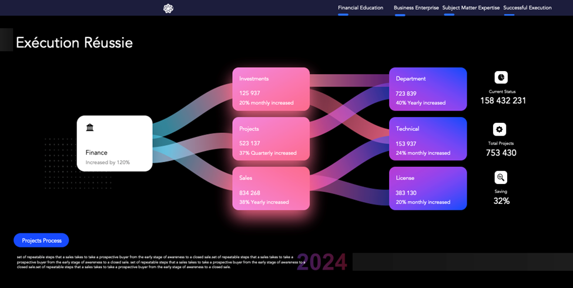Viewport: 573px width, 288px height.
Task: Click the Exécution Réussie page title
Action: click(x=74, y=43)
